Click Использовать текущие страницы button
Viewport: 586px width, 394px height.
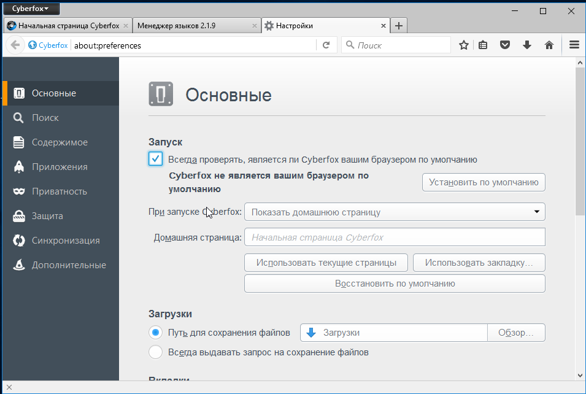(326, 263)
